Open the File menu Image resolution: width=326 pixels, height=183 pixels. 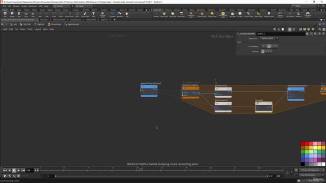(4, 6)
